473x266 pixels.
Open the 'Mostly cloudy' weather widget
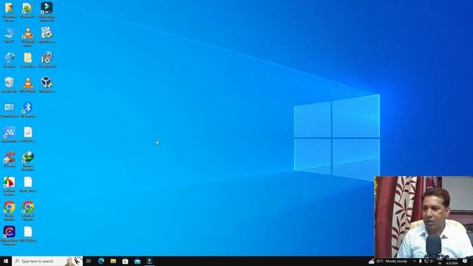tap(388, 261)
